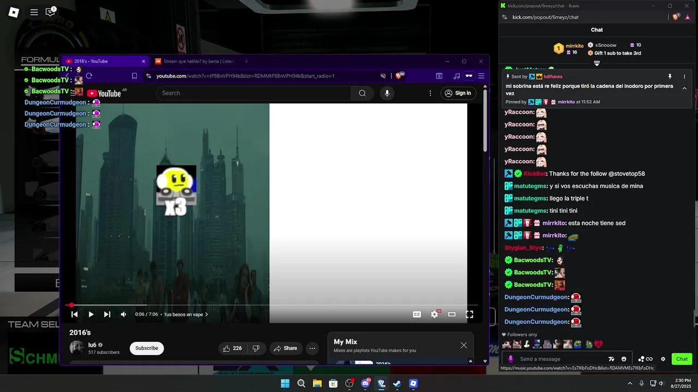Open chat settings gear icon
The width and height of the screenshot is (698, 392).
663,359
